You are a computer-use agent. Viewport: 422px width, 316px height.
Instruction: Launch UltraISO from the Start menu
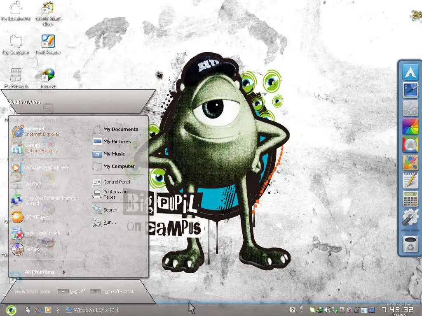pyautogui.click(x=27, y=250)
